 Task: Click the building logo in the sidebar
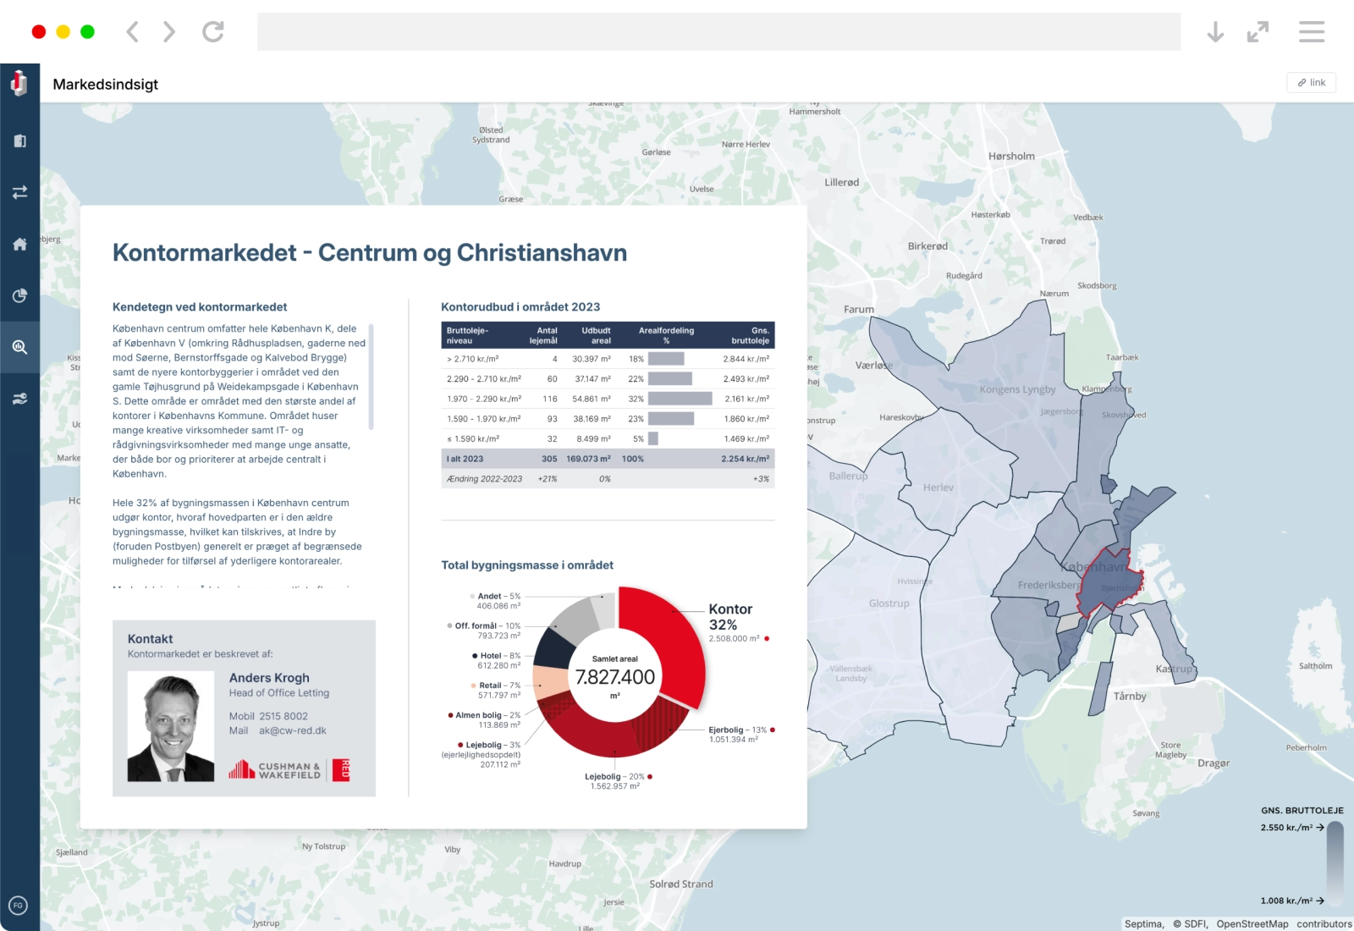[x=19, y=83]
